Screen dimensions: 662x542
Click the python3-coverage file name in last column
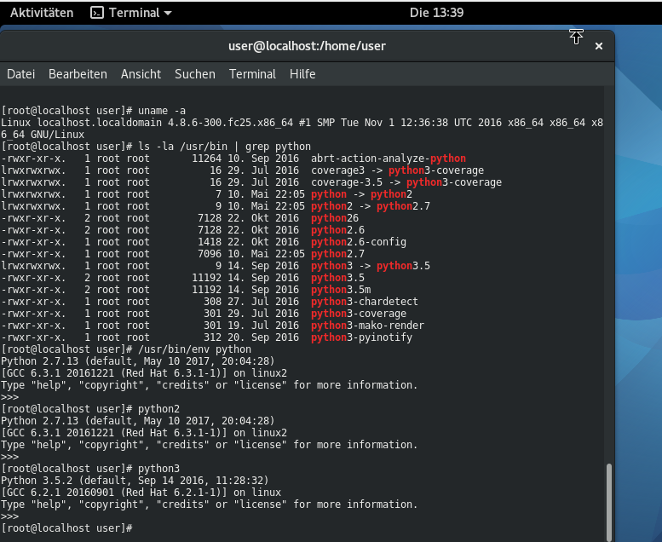359,314
